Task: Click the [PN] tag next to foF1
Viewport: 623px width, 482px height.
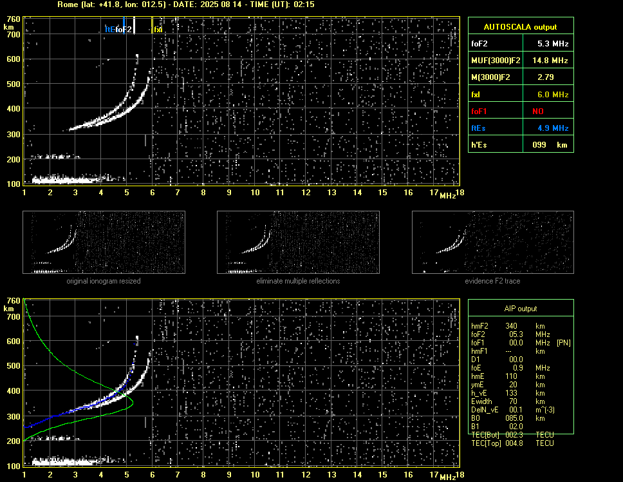Action: click(x=564, y=343)
